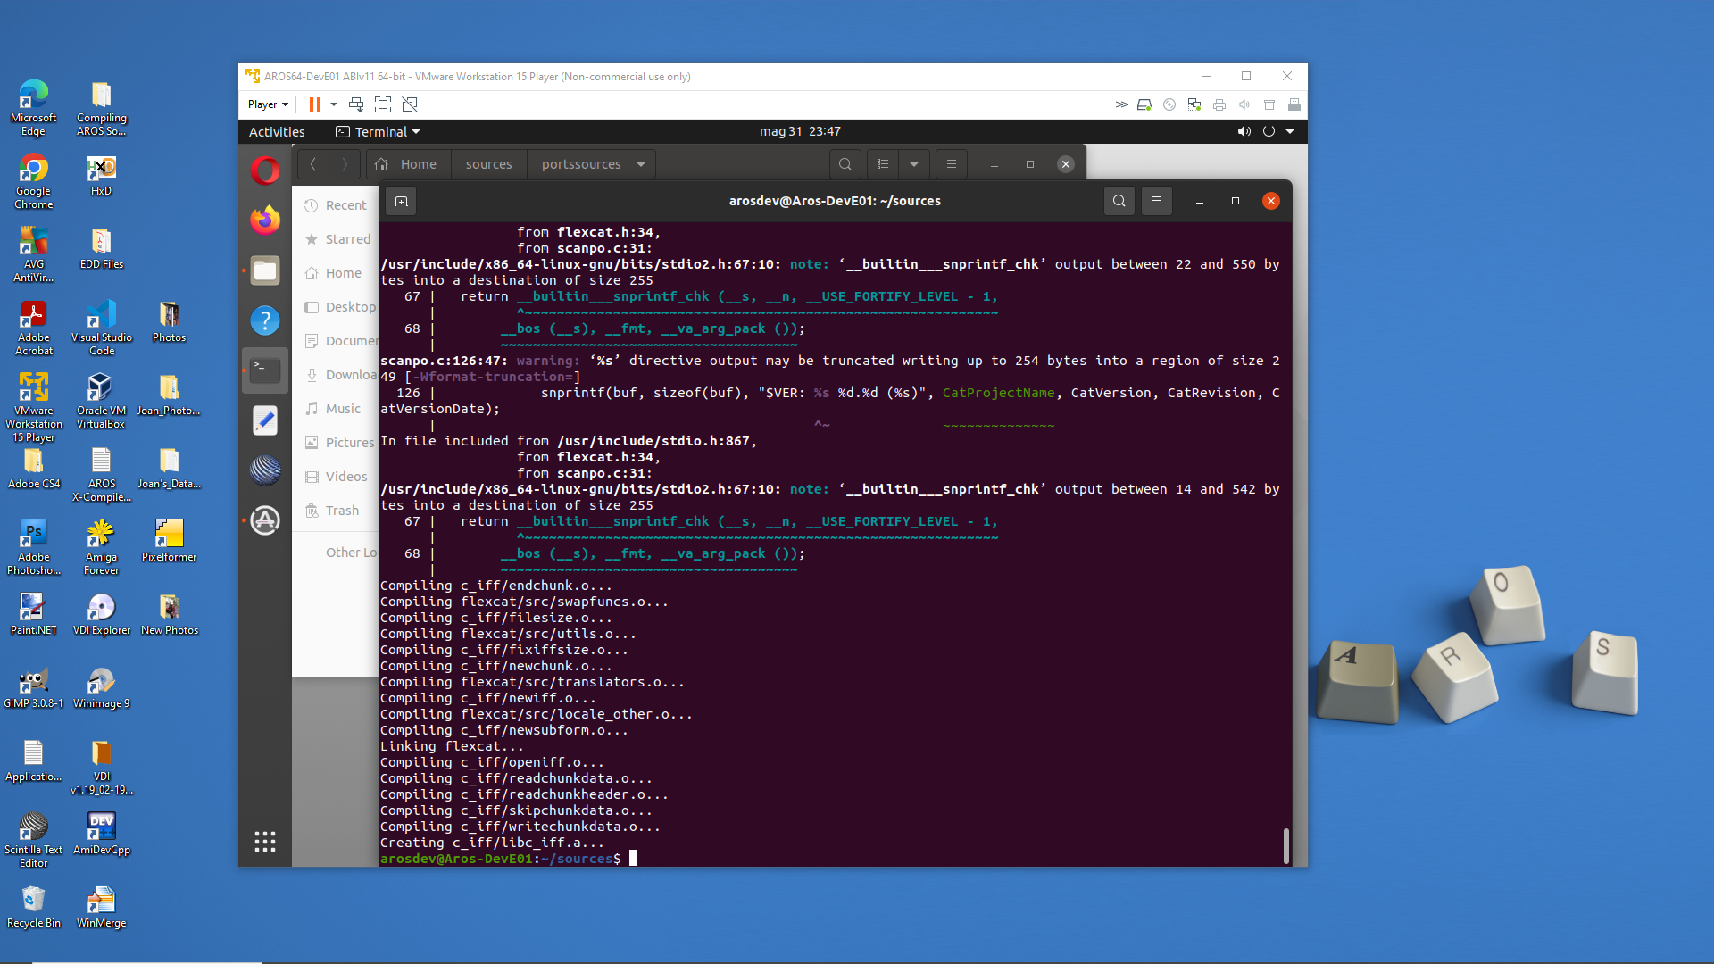Open Text Editor from the Ubuntu dock

tap(265, 420)
